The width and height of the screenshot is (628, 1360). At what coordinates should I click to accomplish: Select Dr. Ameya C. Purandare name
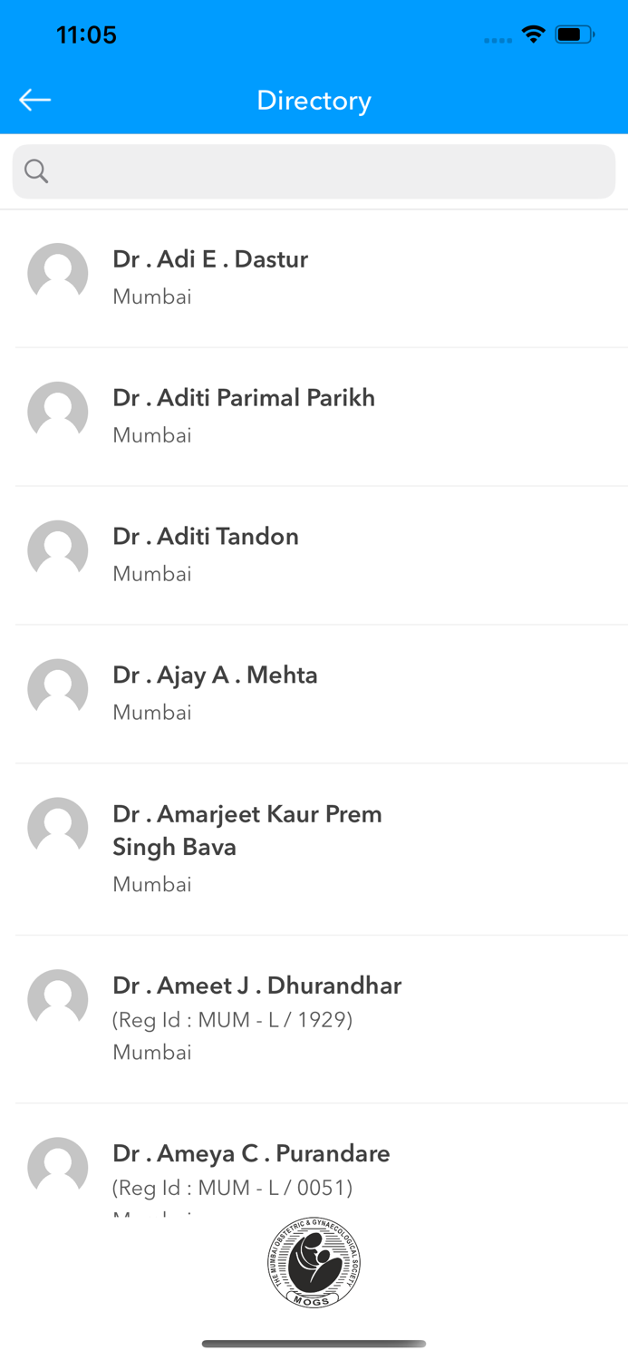[x=251, y=1153]
